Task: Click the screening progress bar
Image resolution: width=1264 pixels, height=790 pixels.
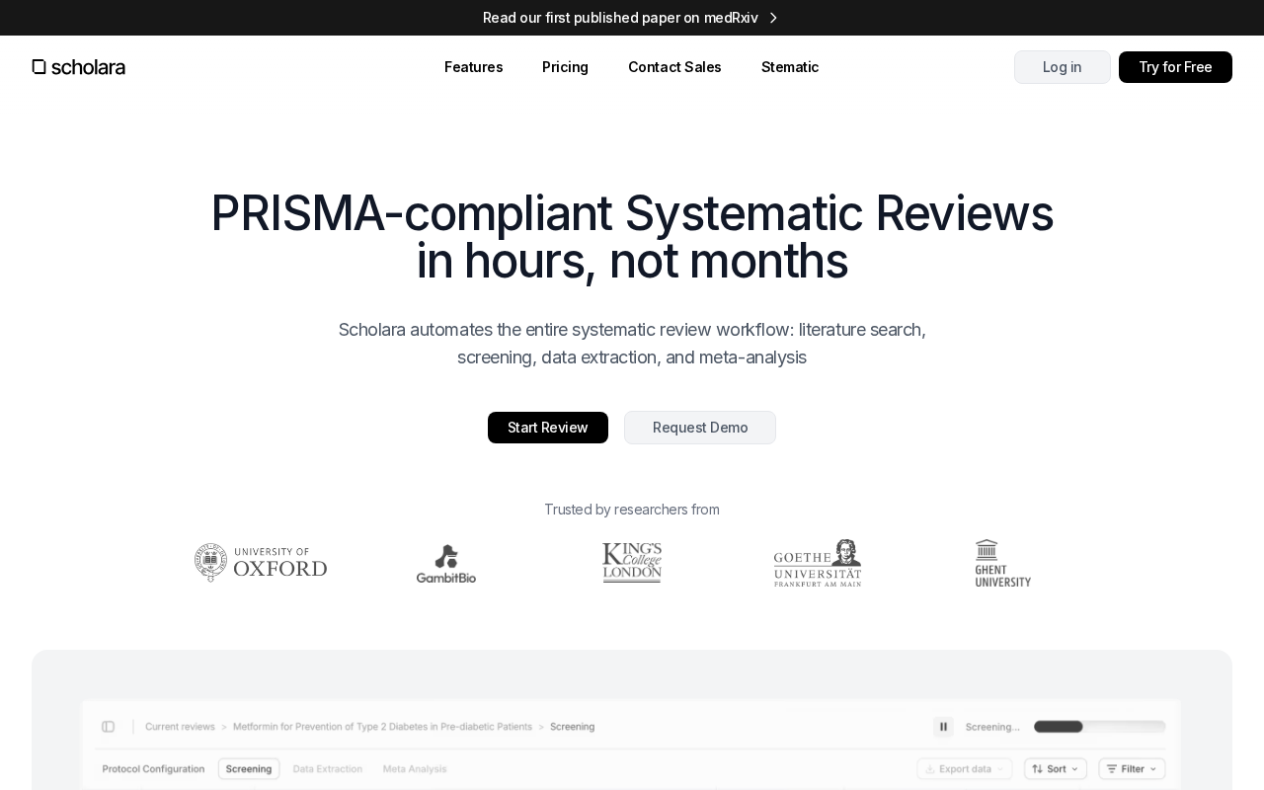Action: (1099, 727)
